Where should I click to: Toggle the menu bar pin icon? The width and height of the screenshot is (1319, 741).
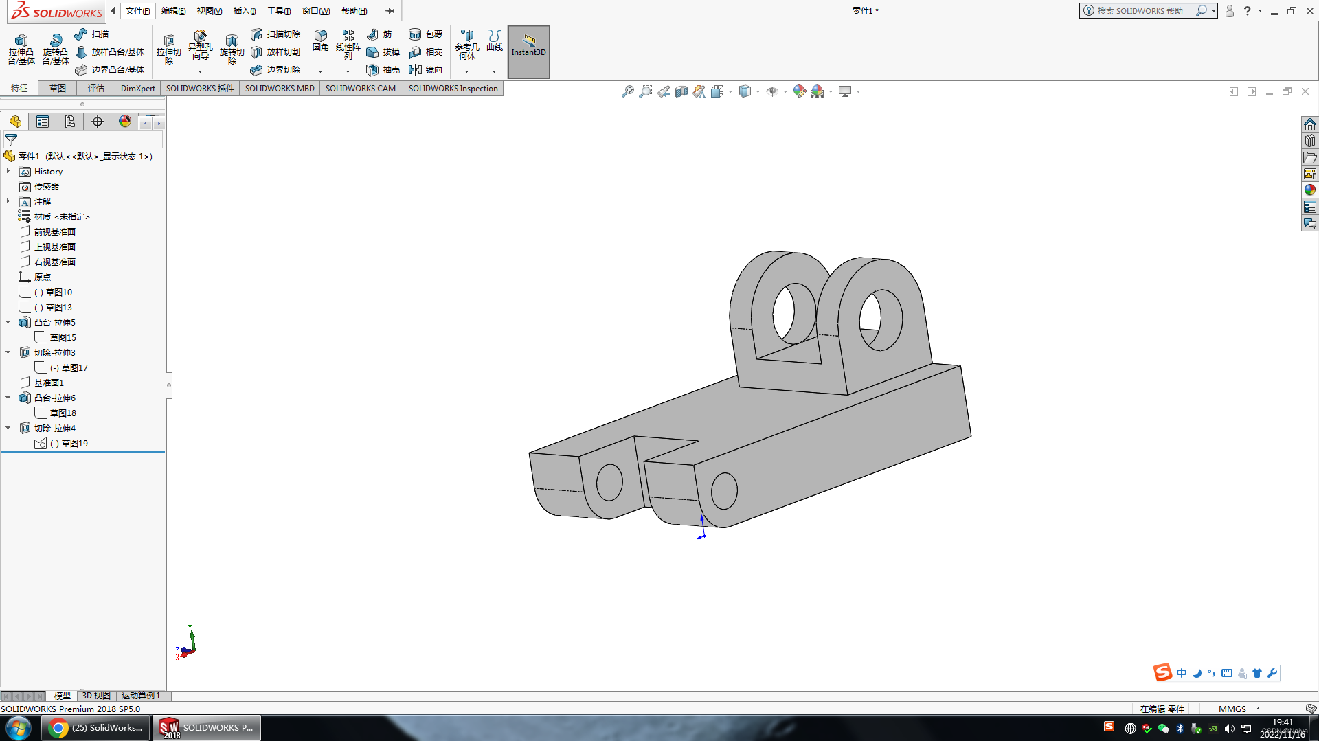pos(390,11)
